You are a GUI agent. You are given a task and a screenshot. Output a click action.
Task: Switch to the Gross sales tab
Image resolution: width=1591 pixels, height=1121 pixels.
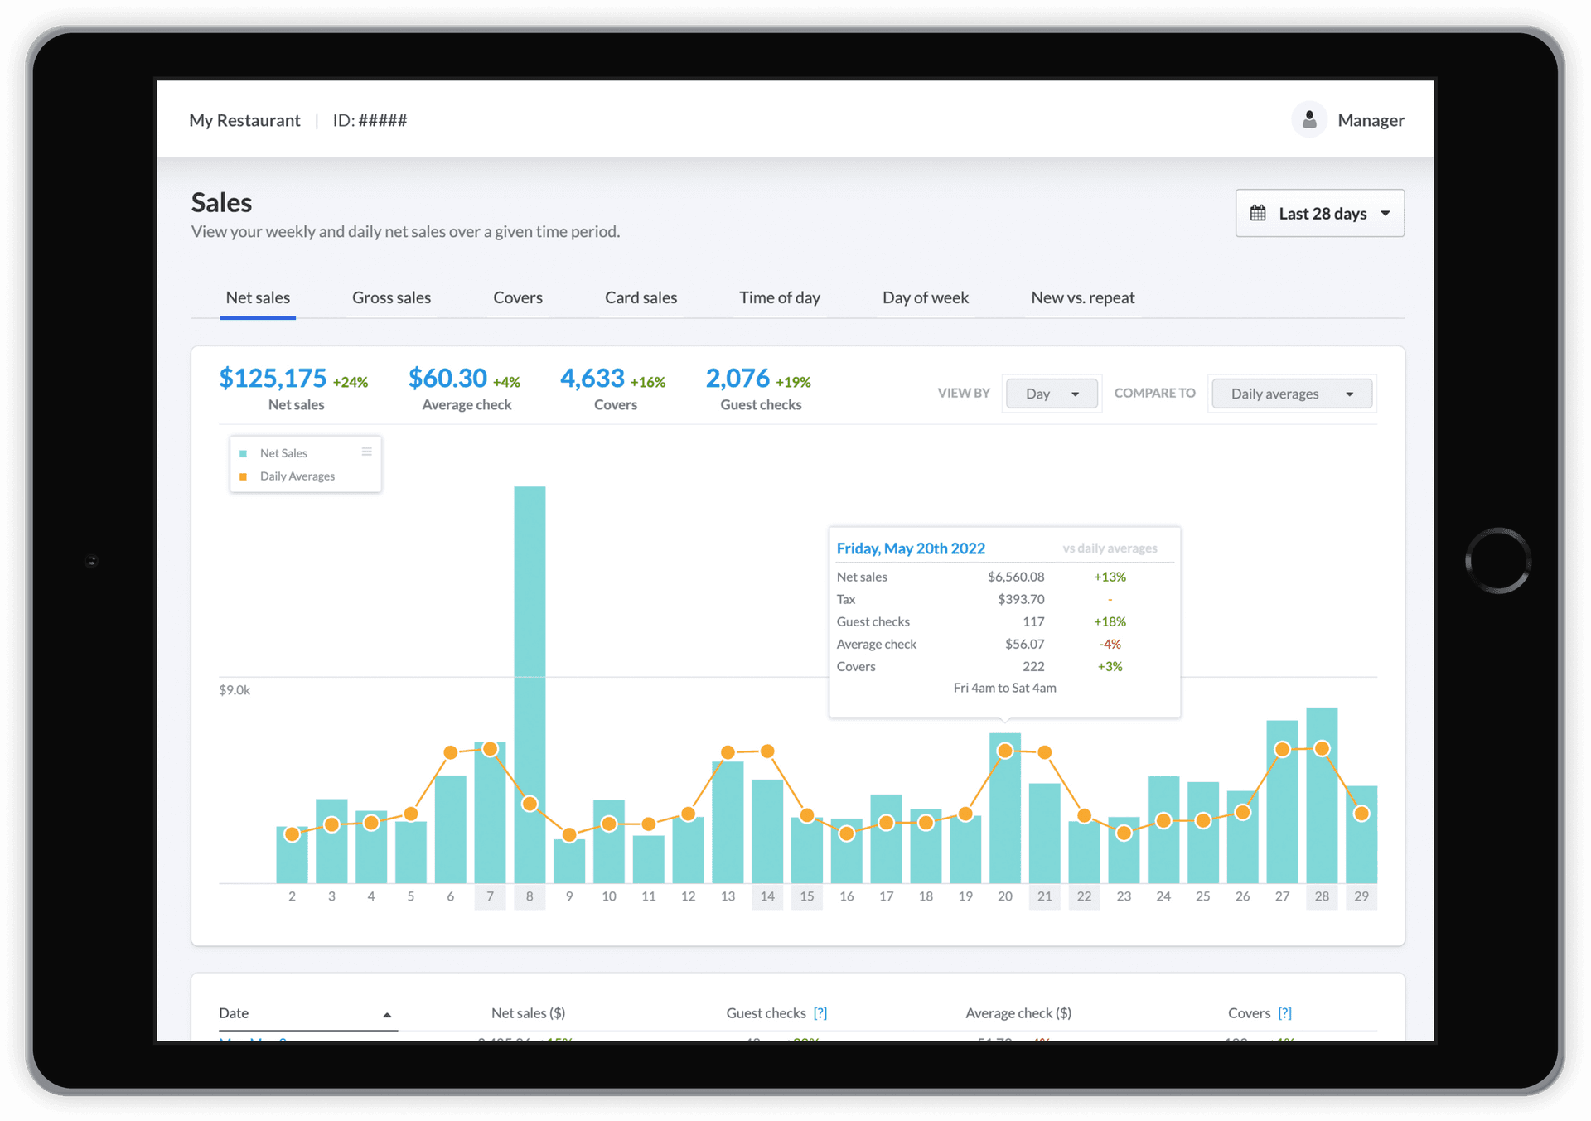pos(391,297)
